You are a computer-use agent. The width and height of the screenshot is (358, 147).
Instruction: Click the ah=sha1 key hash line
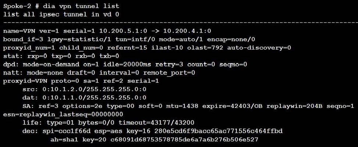click(x=155, y=139)
